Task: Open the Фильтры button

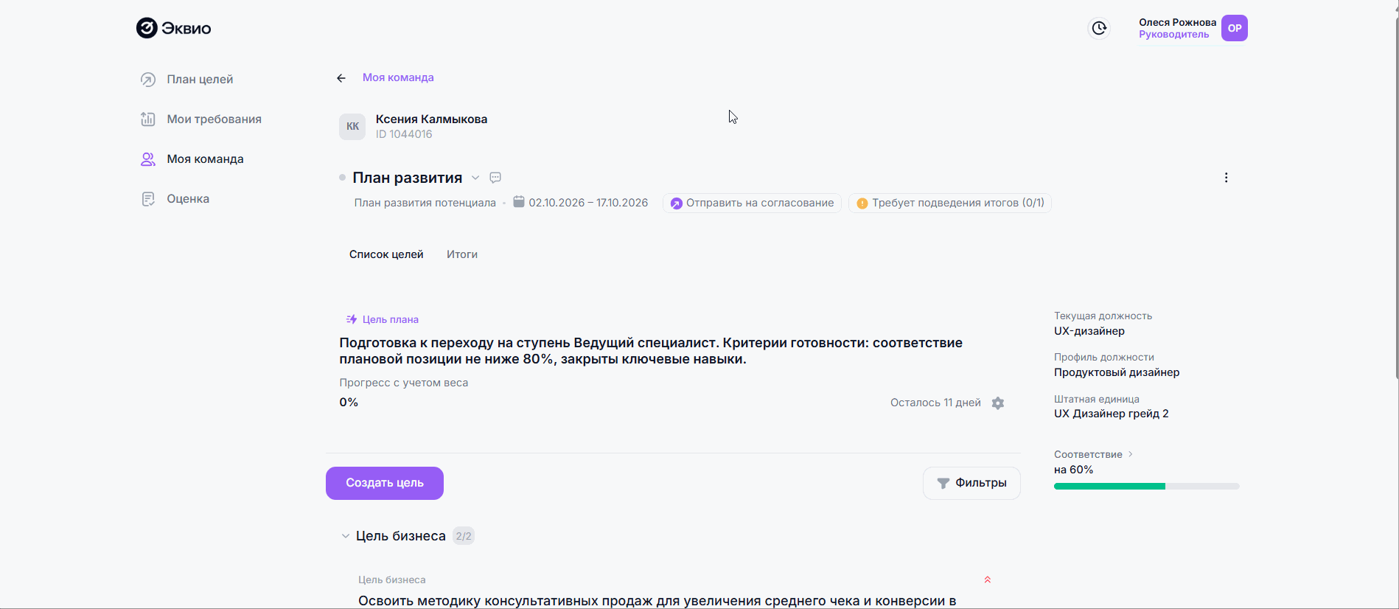Action: click(971, 483)
